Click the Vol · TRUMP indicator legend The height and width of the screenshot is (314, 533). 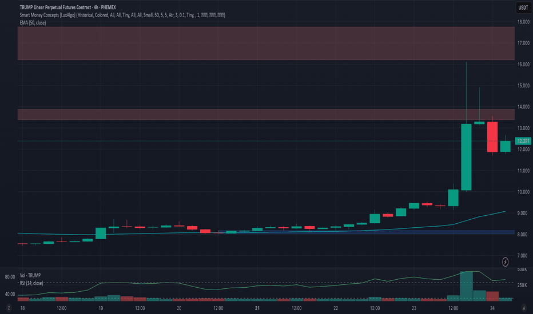coord(30,275)
